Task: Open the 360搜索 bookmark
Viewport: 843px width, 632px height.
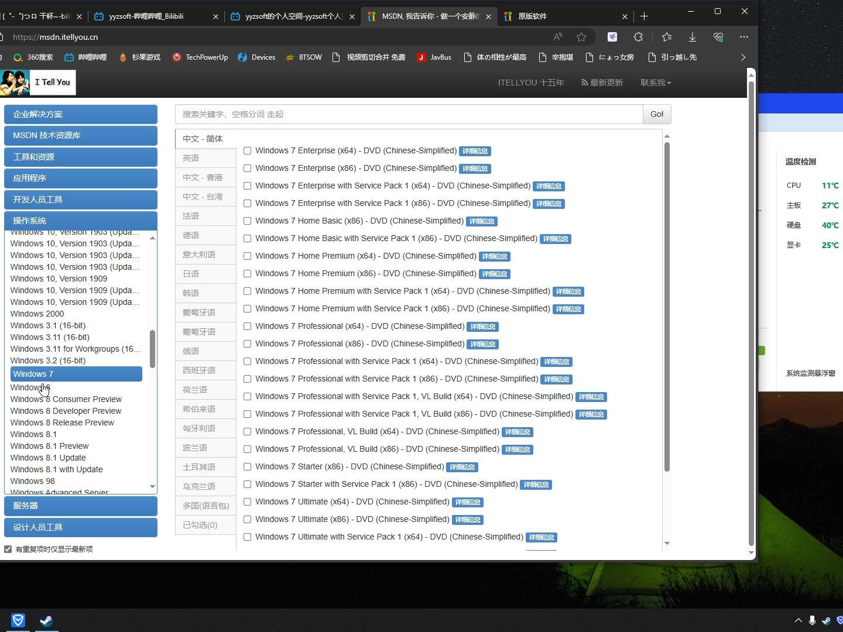Action: [x=33, y=57]
